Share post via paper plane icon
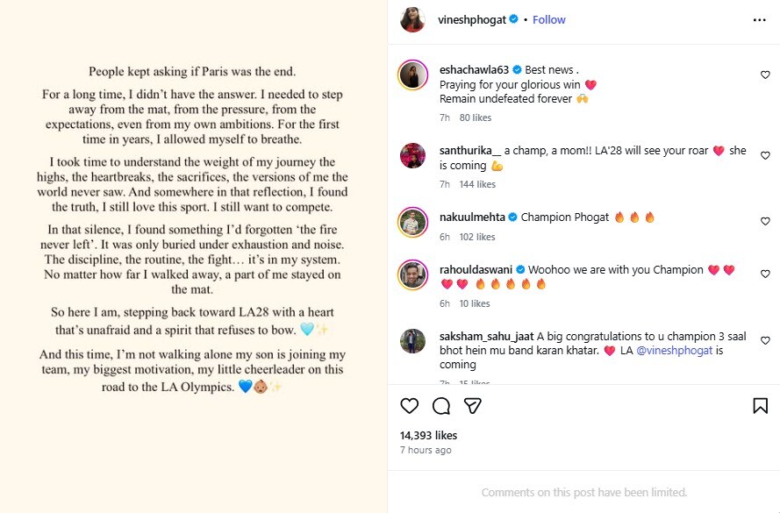Viewport: 780px width, 513px height. point(472,405)
